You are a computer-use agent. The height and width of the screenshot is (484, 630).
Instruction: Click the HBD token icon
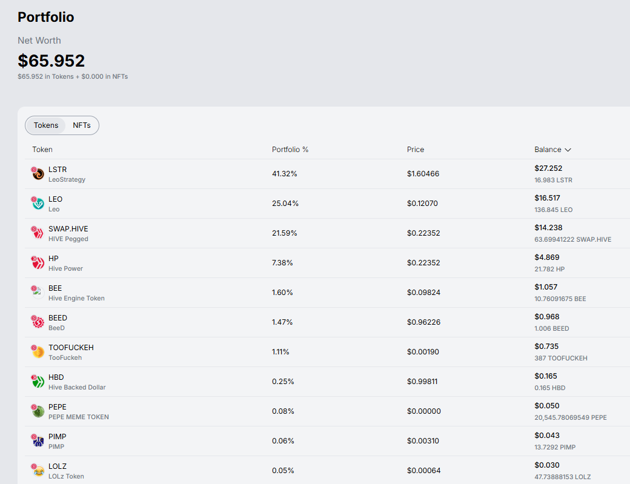38,382
